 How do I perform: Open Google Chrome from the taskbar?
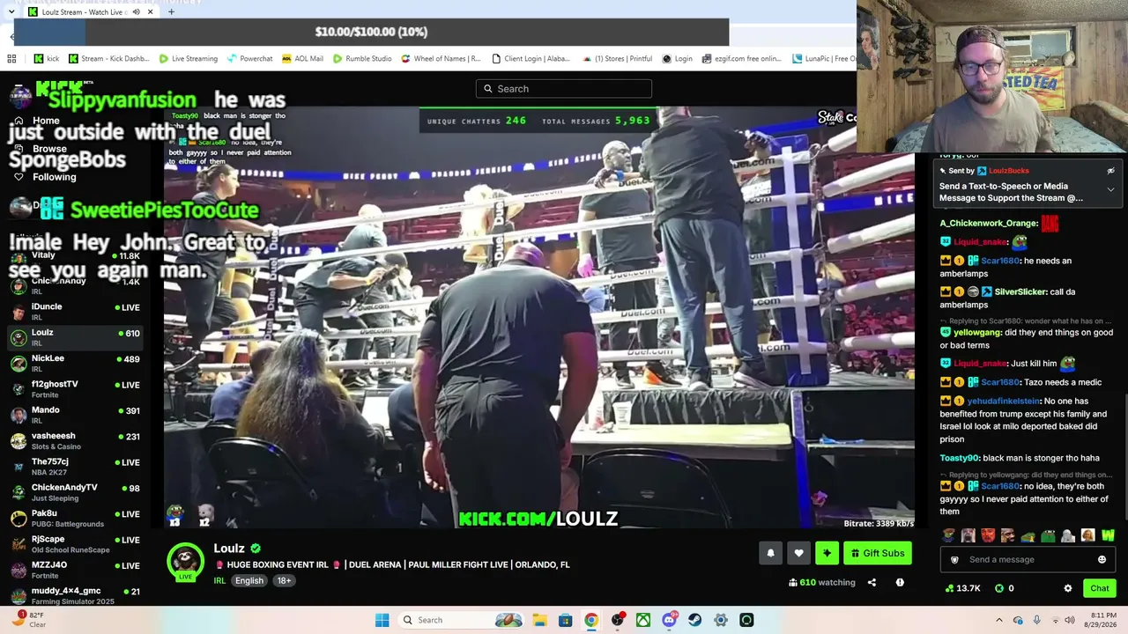pyautogui.click(x=591, y=620)
